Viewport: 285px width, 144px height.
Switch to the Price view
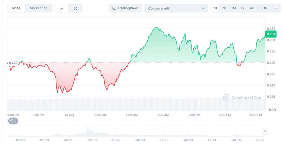coord(16,8)
